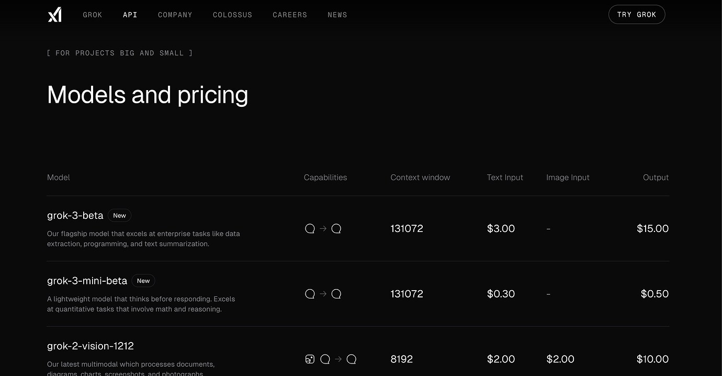Click the $0.30 text input price

(x=501, y=294)
